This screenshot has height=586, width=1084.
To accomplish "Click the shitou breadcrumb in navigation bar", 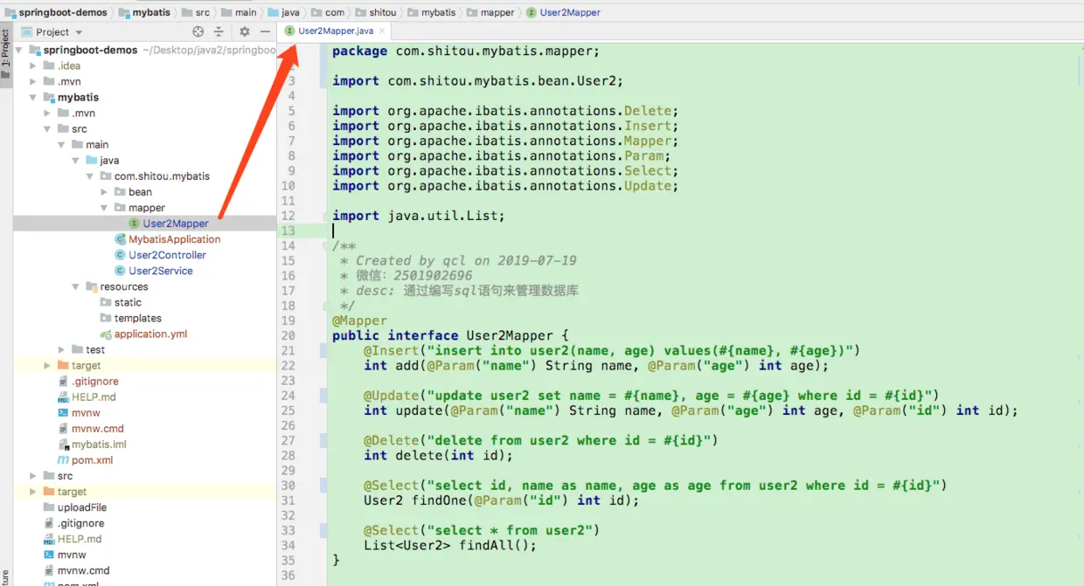I will [x=375, y=12].
